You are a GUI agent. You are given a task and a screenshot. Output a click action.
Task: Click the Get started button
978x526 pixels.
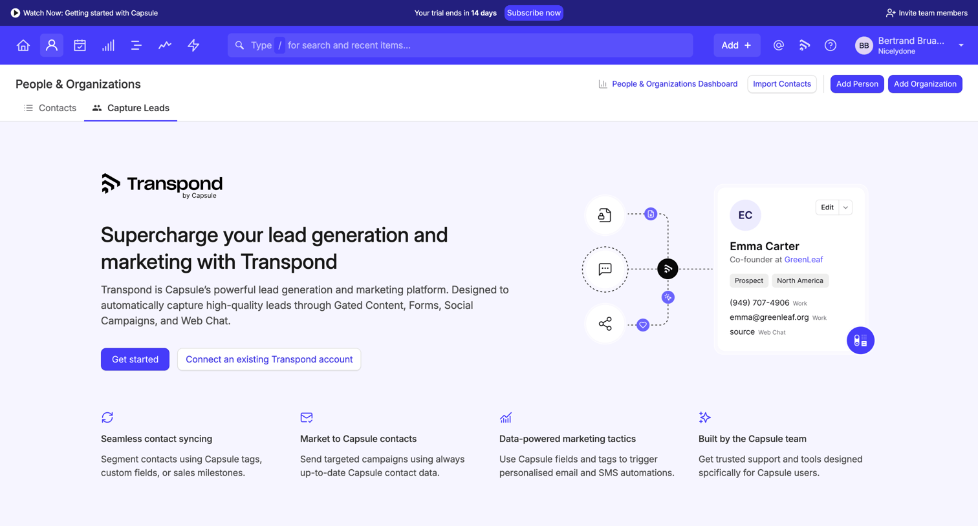click(135, 359)
